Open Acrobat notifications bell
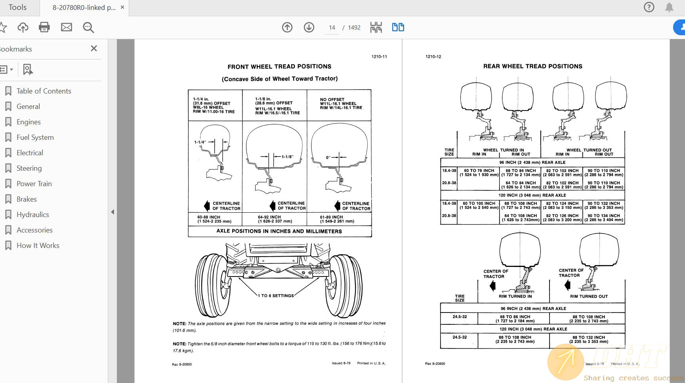Viewport: 685px width, 383px height. coord(670,7)
